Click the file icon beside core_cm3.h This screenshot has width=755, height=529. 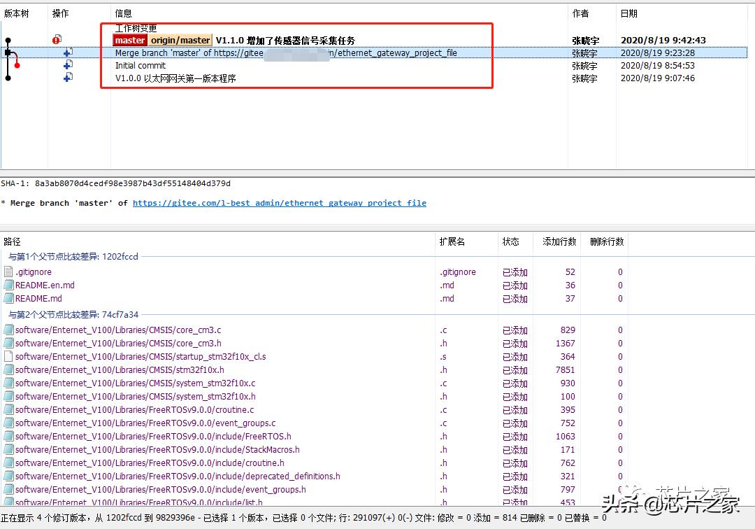8,343
